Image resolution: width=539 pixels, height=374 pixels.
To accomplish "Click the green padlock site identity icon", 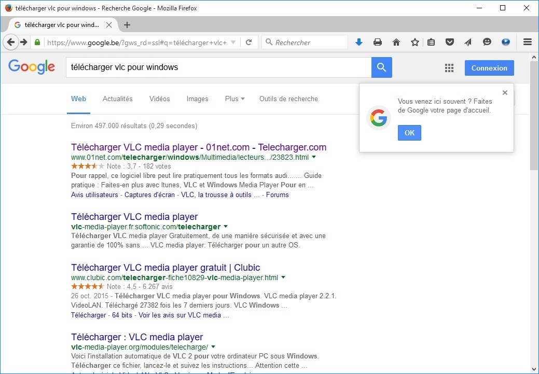I will [x=37, y=43].
